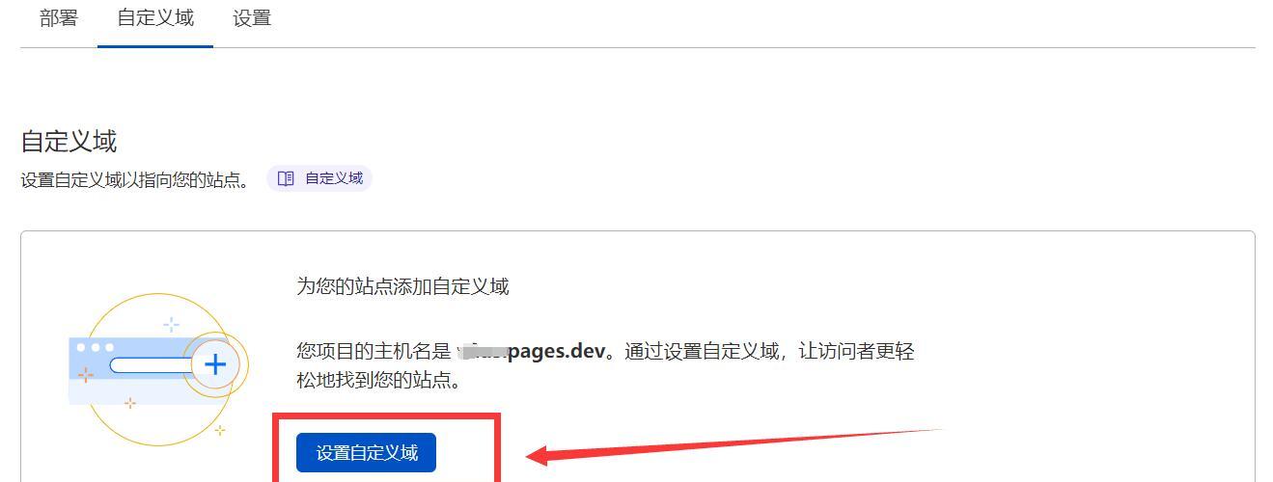Click the book icon in docs badge

pos(286,178)
